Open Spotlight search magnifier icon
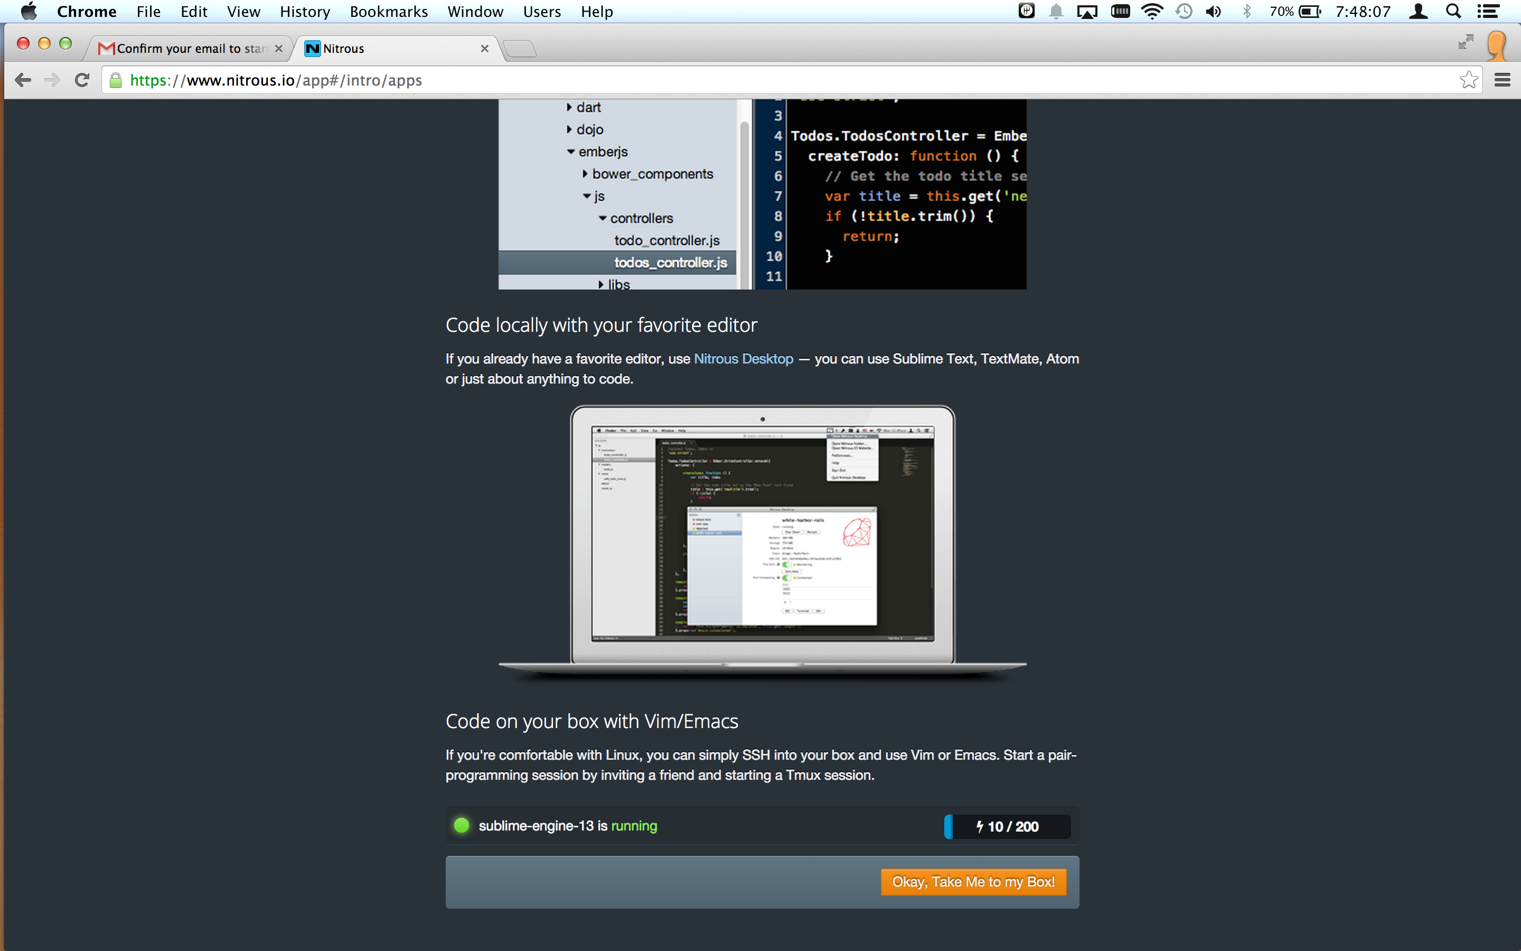Image resolution: width=1521 pixels, height=951 pixels. tap(1452, 11)
